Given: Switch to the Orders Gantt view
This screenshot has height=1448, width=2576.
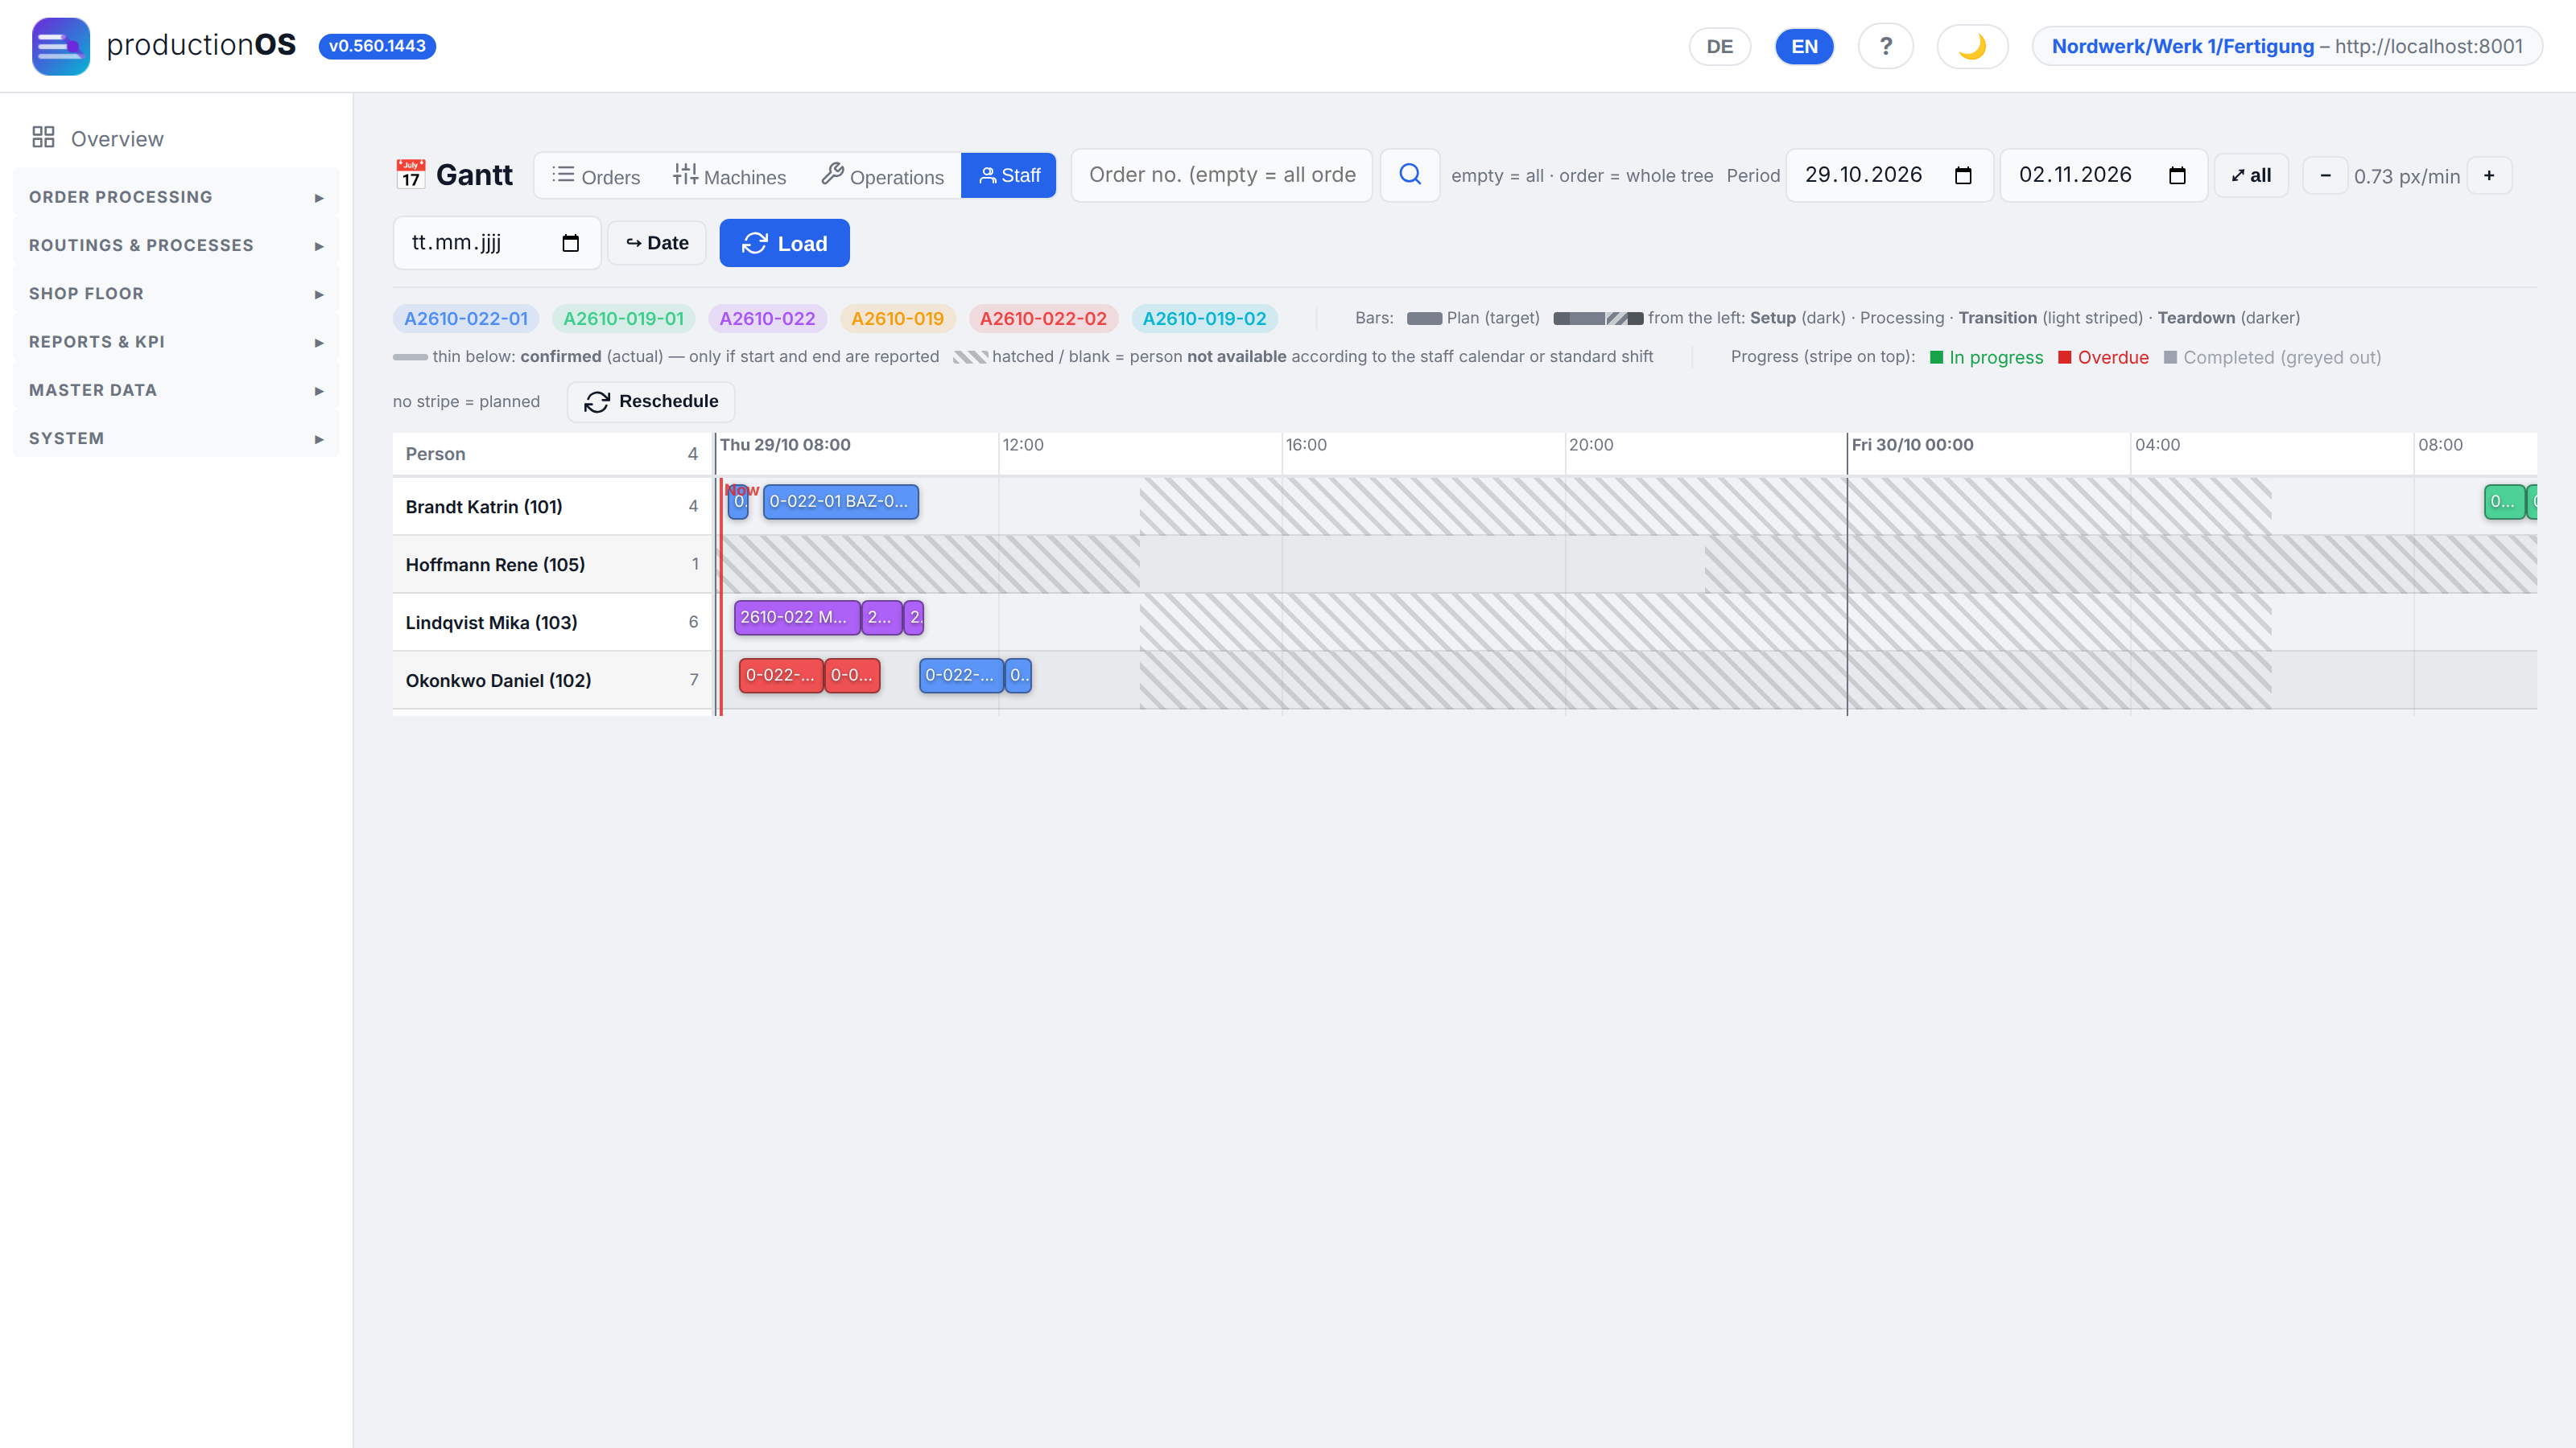Looking at the screenshot, I should (596, 176).
